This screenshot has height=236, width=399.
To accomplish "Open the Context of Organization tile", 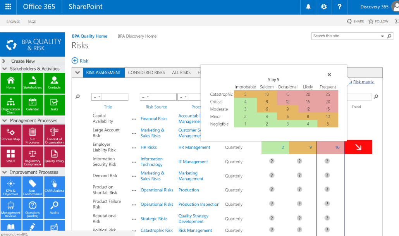I will [x=55, y=135].
